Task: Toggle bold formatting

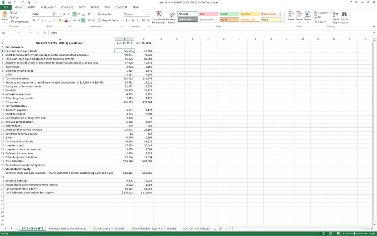Action: pos(34,20)
